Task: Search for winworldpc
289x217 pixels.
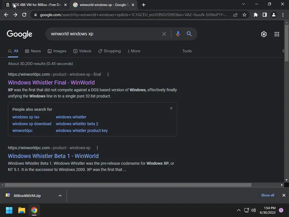Action: click(23, 131)
